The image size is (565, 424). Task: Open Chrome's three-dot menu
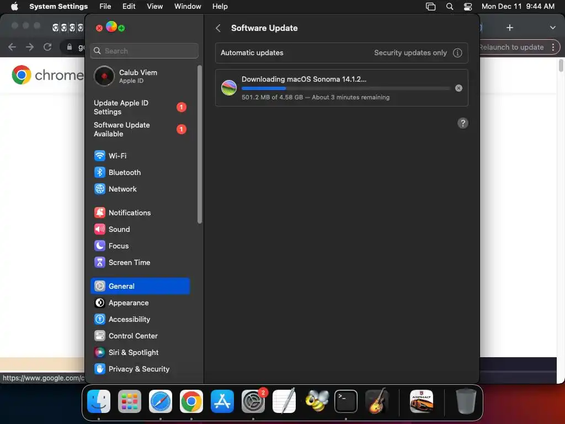(553, 47)
